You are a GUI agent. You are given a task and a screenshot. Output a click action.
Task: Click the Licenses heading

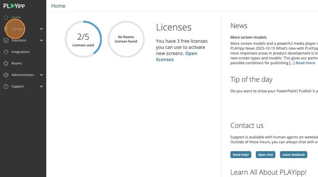[x=174, y=27]
